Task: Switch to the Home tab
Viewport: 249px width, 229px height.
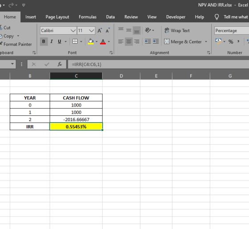Action: [x=10, y=17]
